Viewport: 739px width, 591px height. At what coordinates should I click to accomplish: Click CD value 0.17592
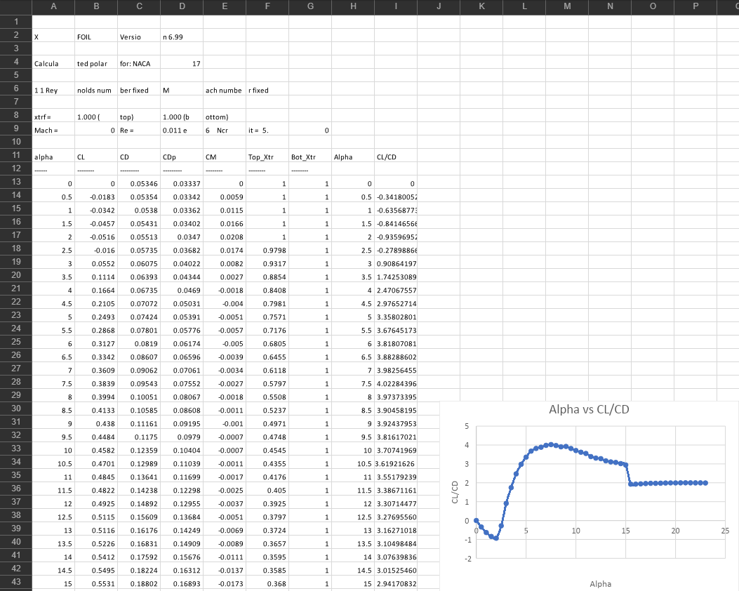click(139, 557)
